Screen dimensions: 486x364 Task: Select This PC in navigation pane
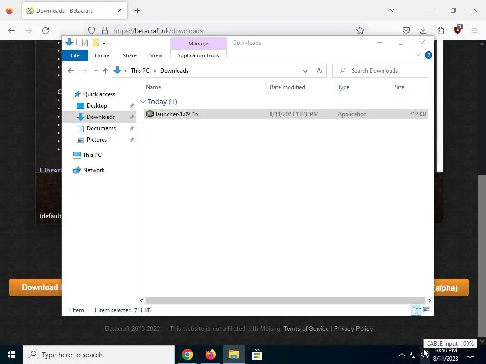92,155
